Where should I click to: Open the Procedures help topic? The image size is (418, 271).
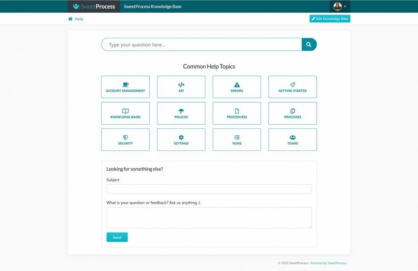pyautogui.click(x=237, y=113)
